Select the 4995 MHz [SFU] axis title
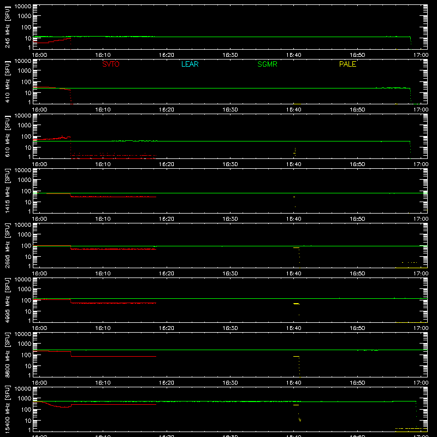 coord(8,300)
